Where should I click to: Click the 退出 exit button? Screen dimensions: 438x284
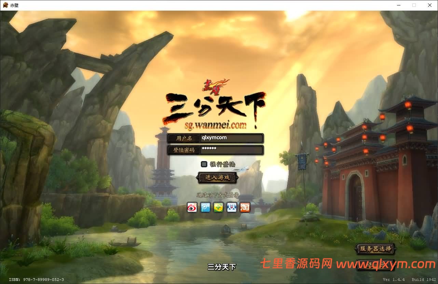375,266
